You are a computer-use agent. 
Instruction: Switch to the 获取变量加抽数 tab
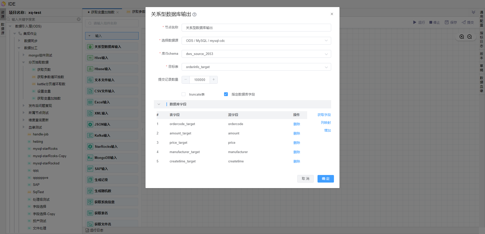coord(103,12)
